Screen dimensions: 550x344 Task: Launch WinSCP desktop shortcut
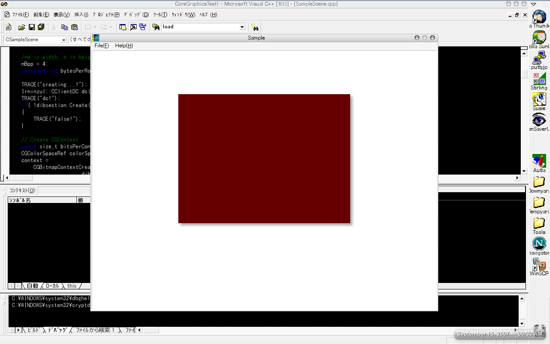[x=539, y=267]
